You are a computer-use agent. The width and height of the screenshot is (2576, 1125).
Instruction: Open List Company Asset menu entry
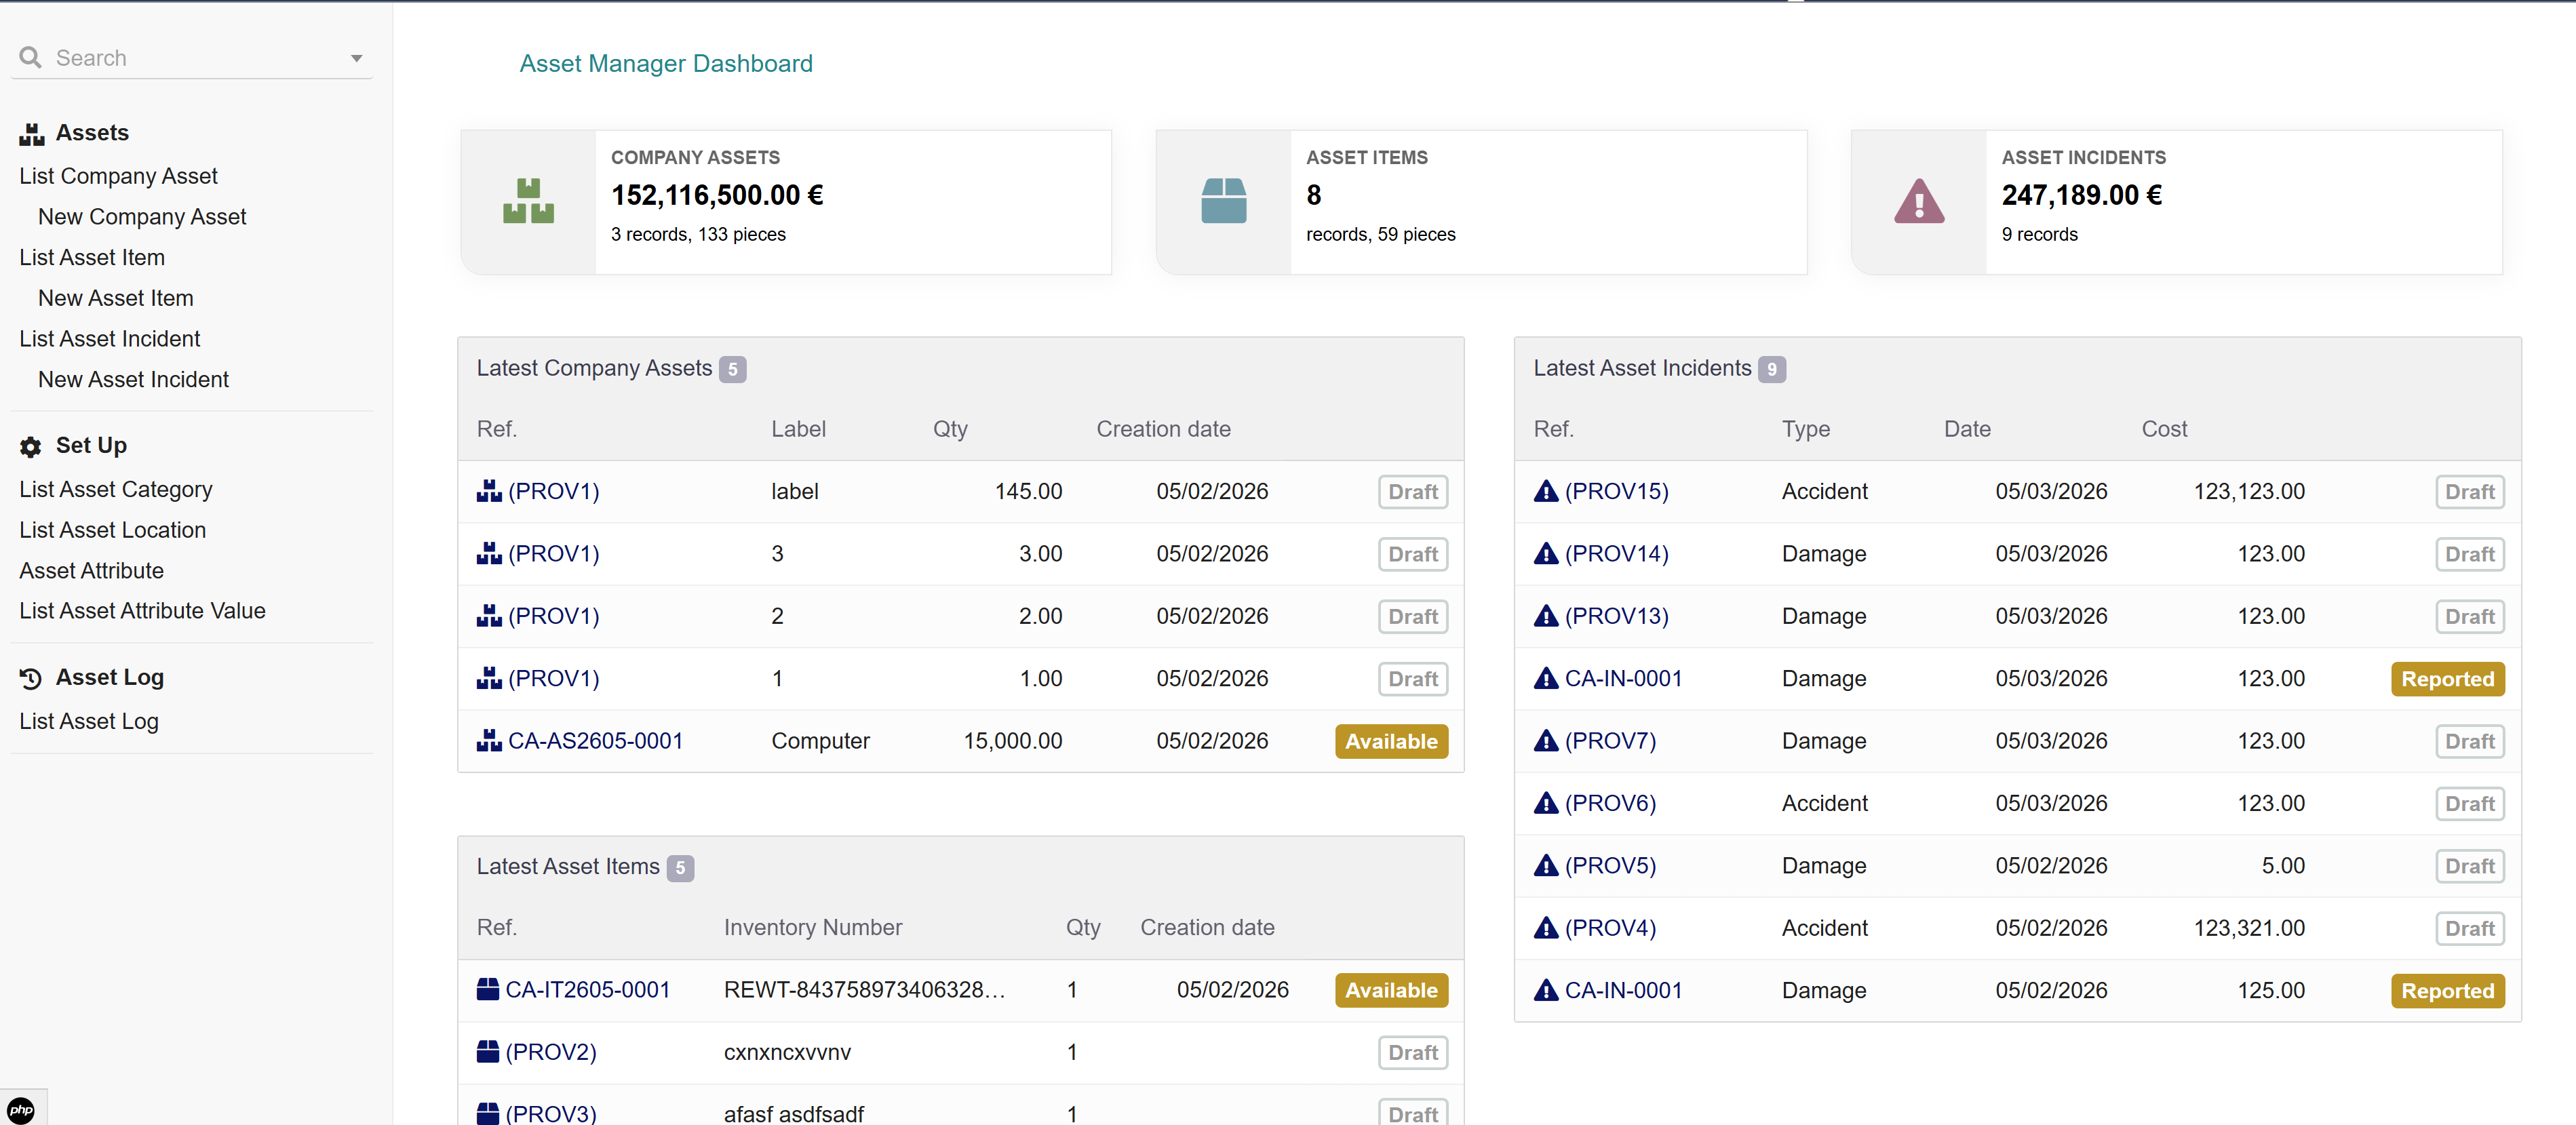click(118, 176)
